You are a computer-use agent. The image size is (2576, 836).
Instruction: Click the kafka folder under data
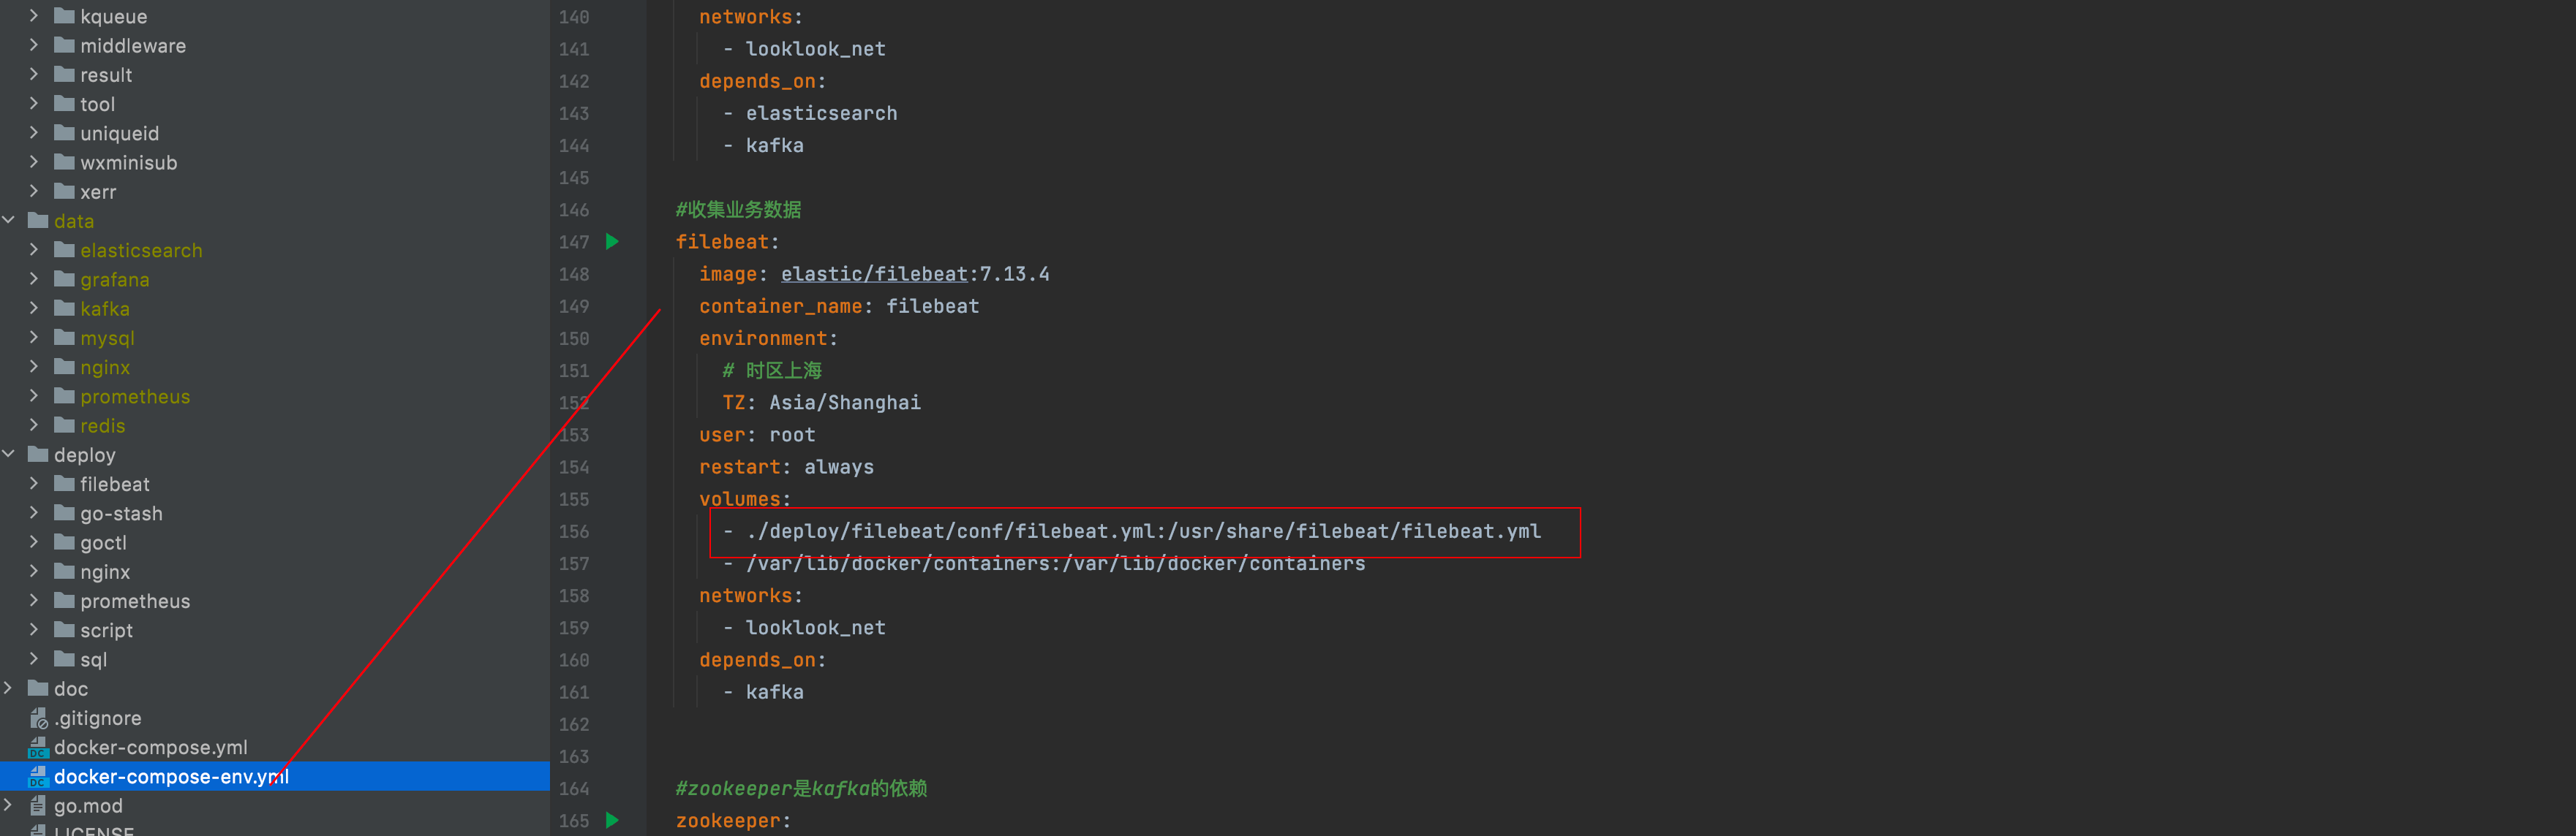tap(104, 309)
